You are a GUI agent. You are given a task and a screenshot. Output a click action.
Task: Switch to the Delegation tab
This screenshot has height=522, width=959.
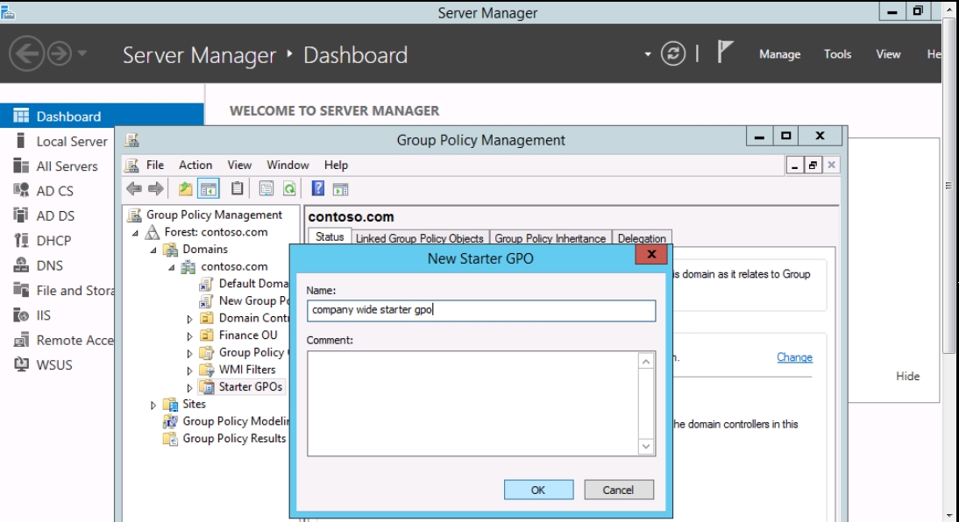[x=642, y=238]
